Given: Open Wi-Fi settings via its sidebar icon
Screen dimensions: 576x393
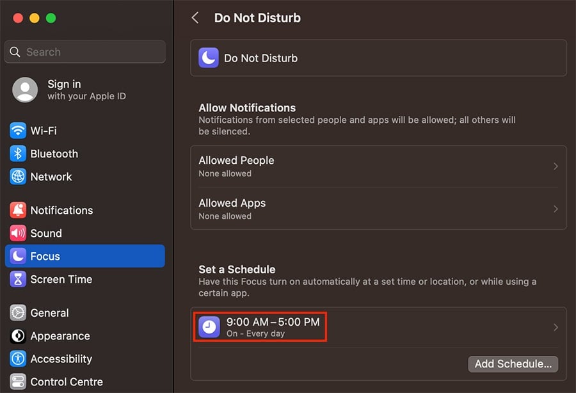Looking at the screenshot, I should tap(17, 130).
